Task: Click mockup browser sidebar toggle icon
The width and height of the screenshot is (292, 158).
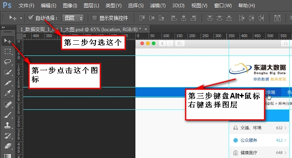Action: pyautogui.click(x=180, y=43)
